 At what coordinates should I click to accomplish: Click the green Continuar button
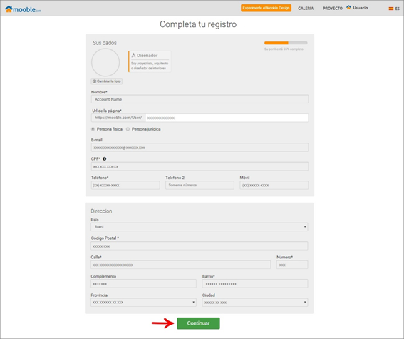(x=198, y=323)
